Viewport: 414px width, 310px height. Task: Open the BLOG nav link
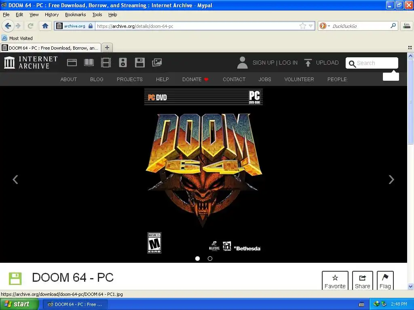pyautogui.click(x=97, y=80)
